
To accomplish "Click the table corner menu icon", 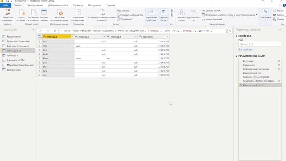I will (x=40, y=37).
